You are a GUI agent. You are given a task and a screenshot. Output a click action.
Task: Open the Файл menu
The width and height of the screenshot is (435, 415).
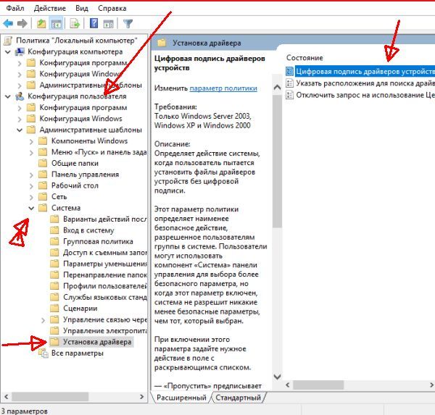[15, 8]
